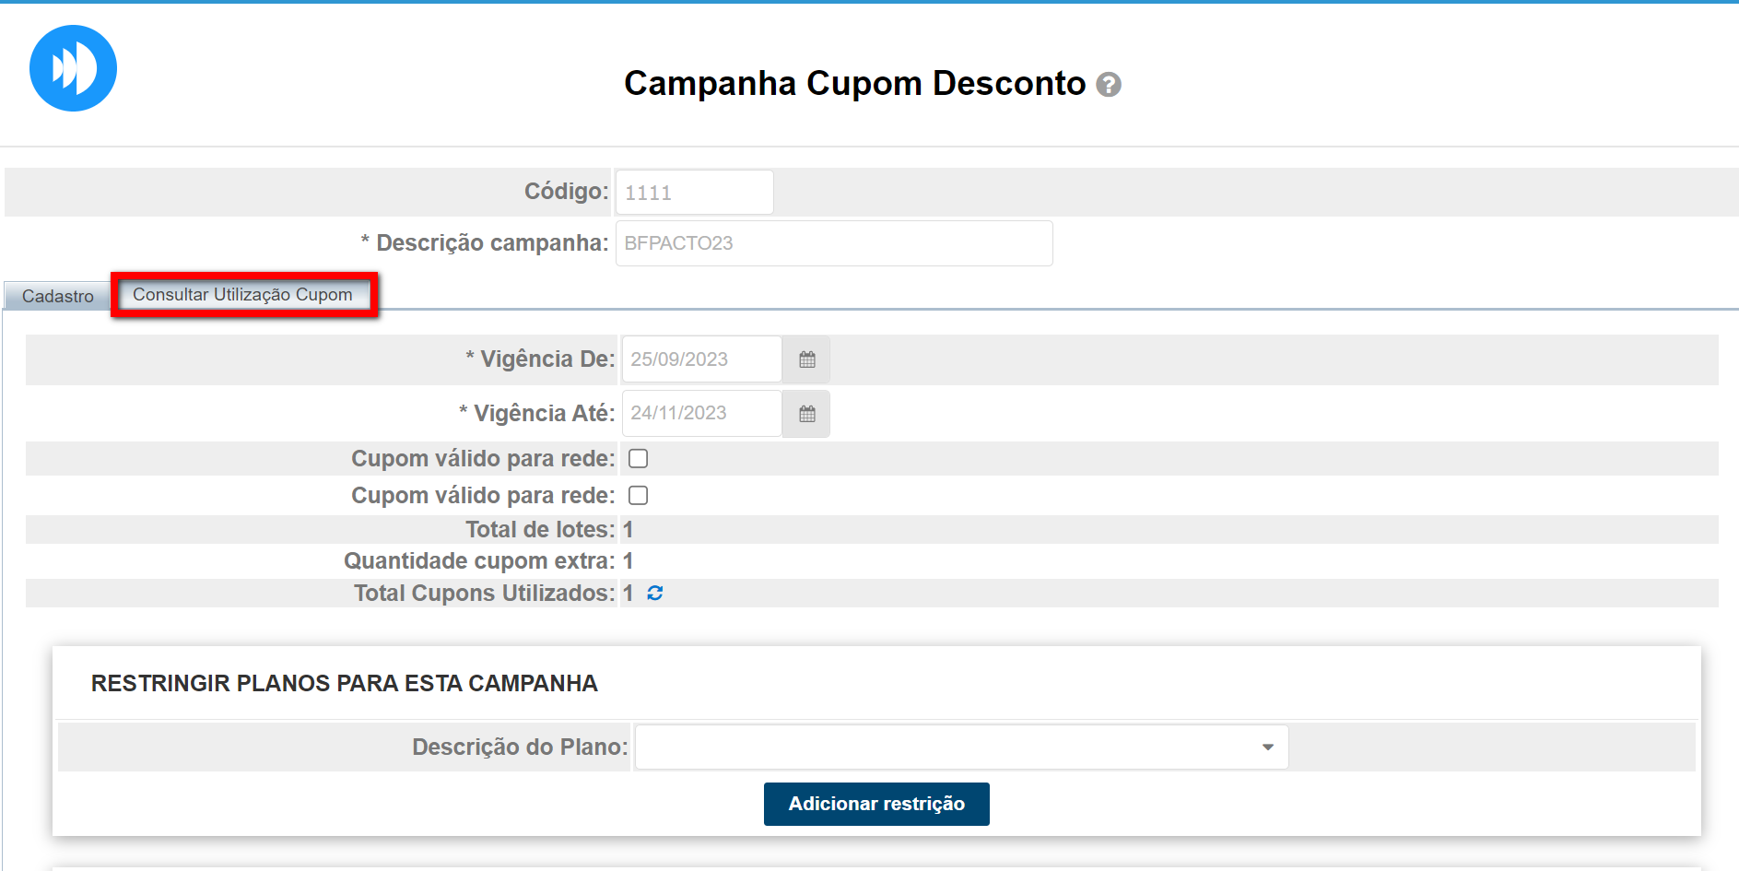Switch to the Cadastro tab
This screenshot has width=1739, height=871.
[x=57, y=296]
